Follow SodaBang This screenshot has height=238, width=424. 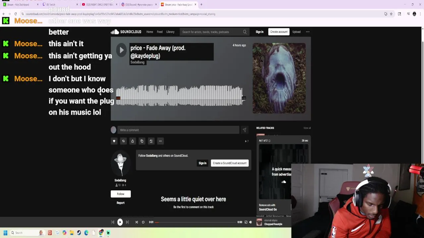(121, 194)
